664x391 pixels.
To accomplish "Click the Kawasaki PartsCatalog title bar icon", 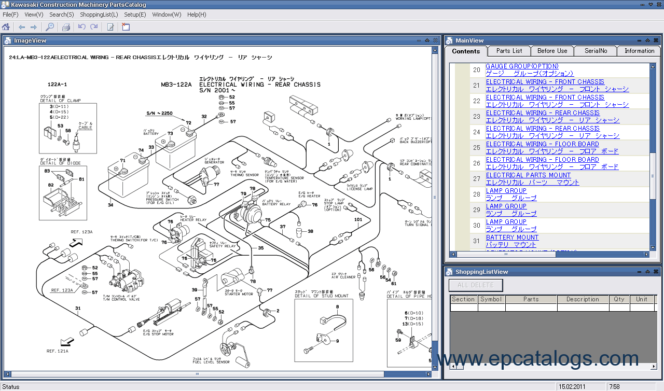I will [5, 5].
